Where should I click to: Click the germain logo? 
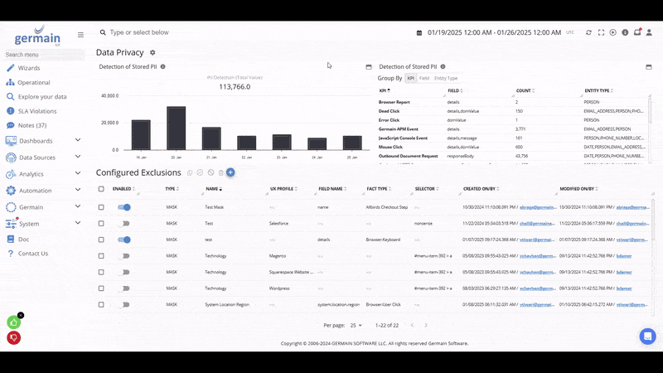[x=37, y=36]
